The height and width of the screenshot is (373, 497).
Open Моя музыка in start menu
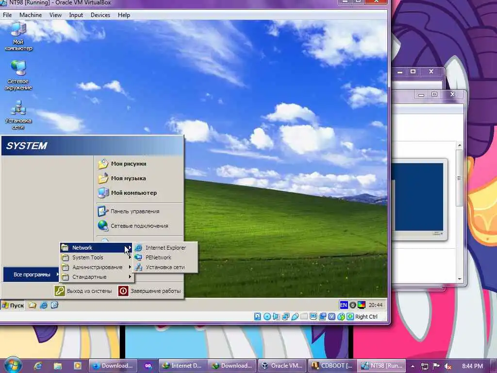click(139, 178)
